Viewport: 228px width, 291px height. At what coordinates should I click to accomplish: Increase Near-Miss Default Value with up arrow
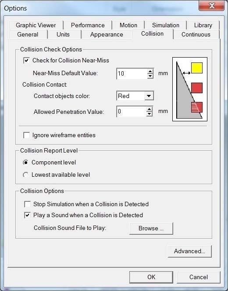pyautogui.click(x=150, y=71)
